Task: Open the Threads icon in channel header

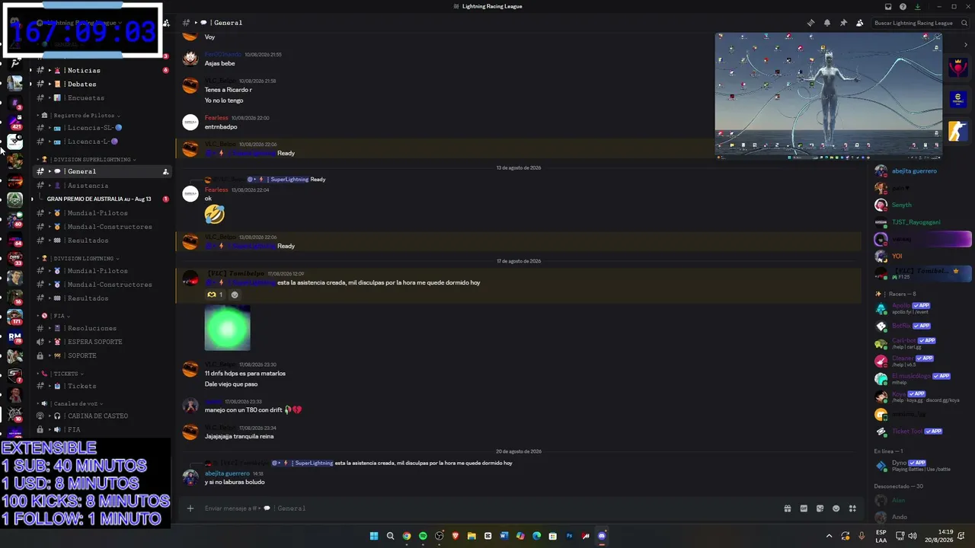Action: click(x=810, y=23)
